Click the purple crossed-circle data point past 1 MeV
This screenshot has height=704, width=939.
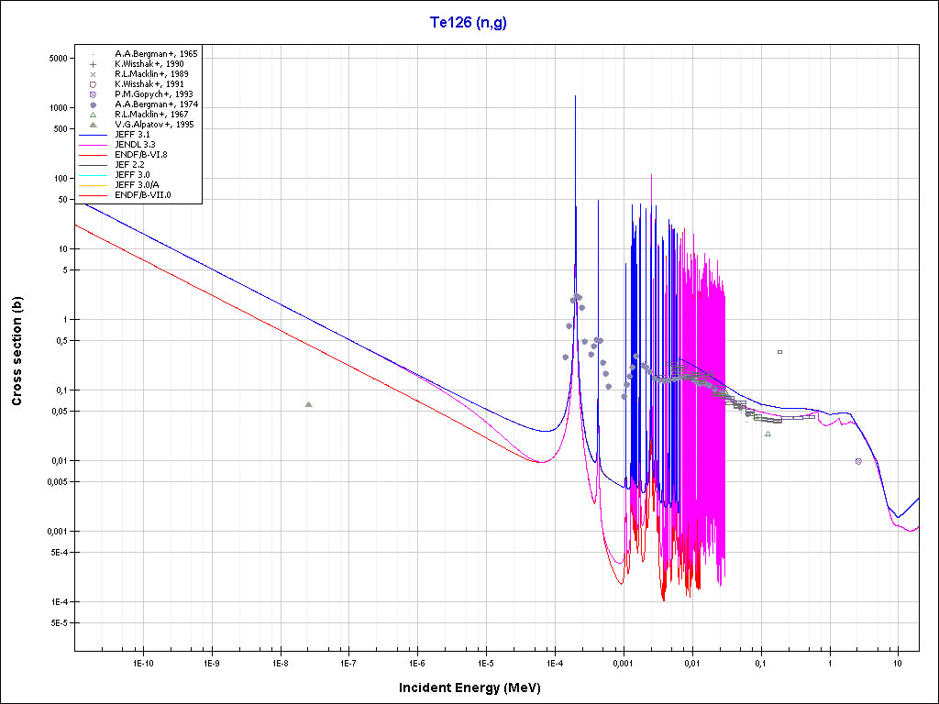pyautogui.click(x=858, y=461)
